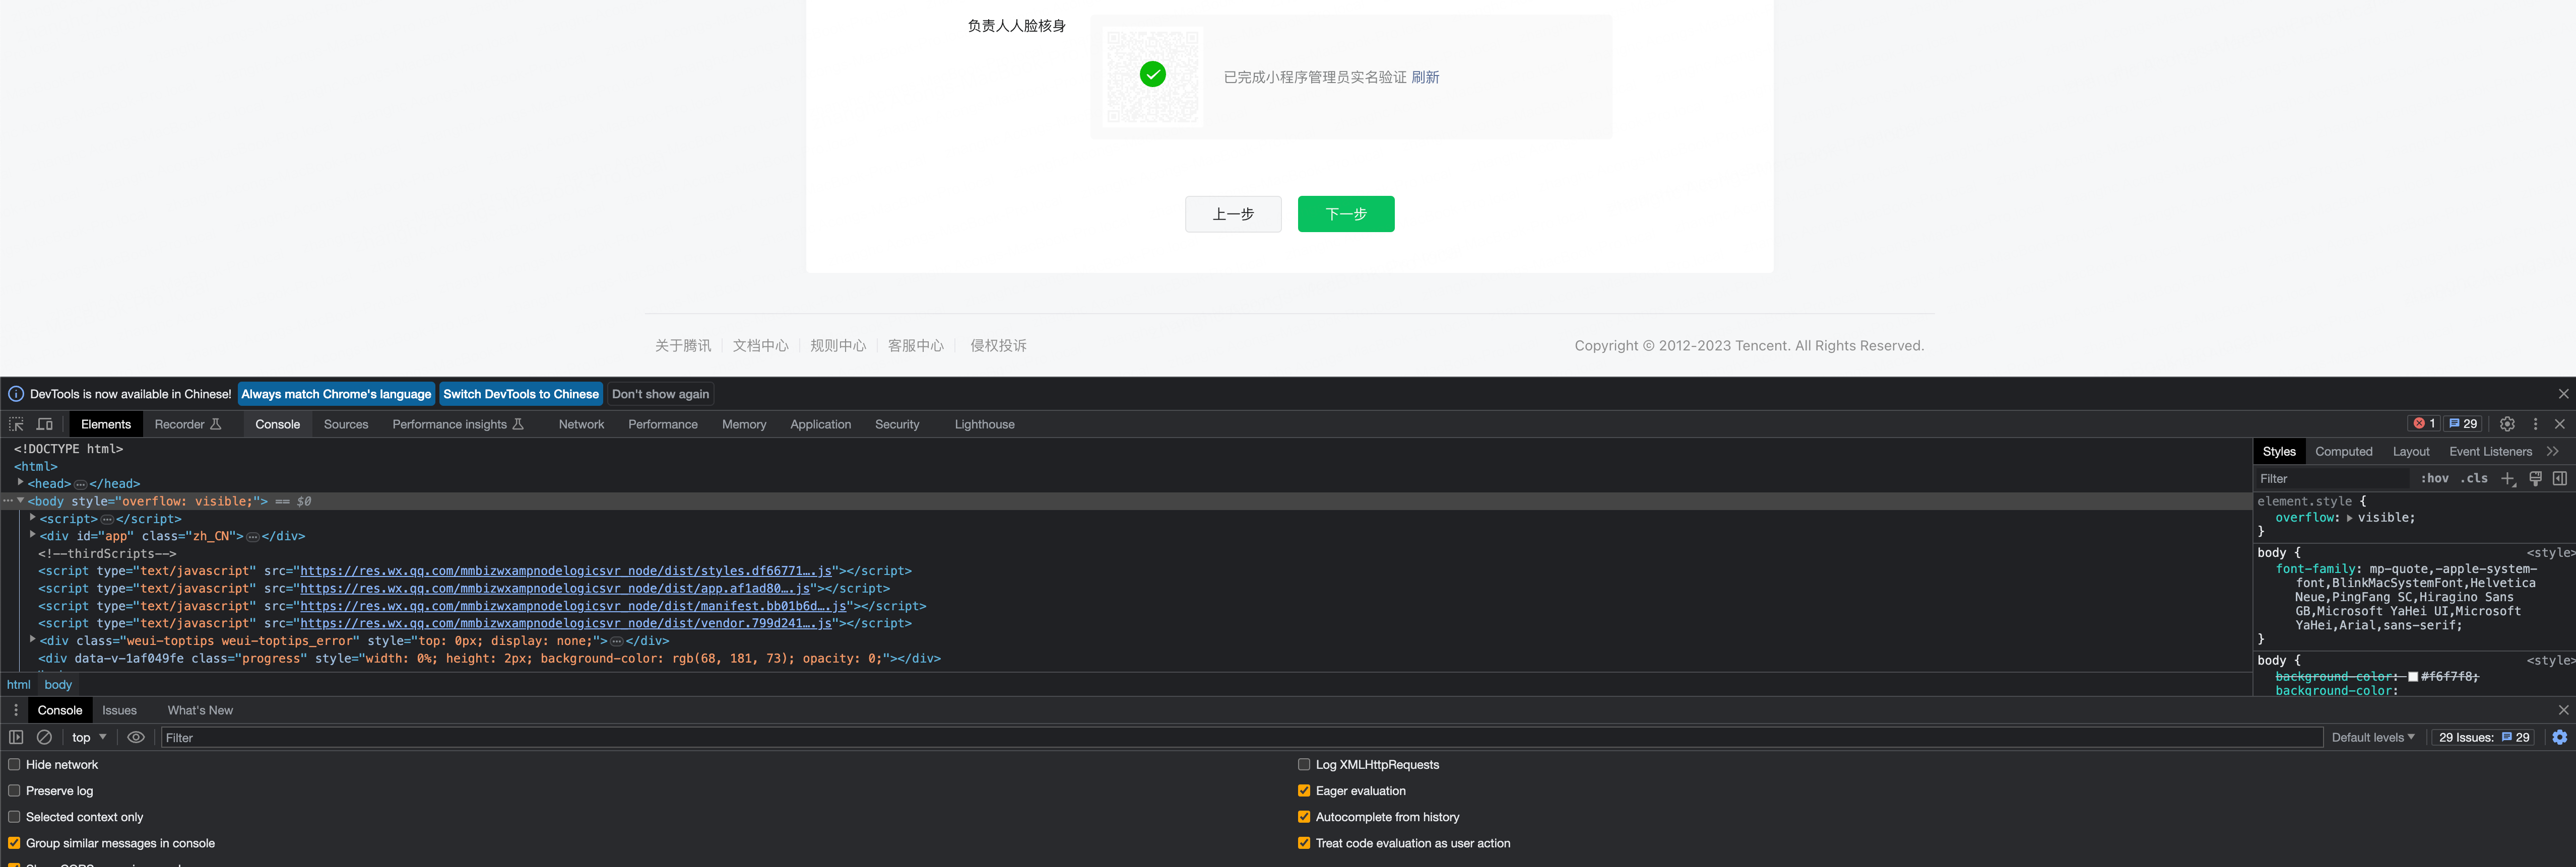Create live expression eye icon
The image size is (2576, 867).
click(x=136, y=737)
